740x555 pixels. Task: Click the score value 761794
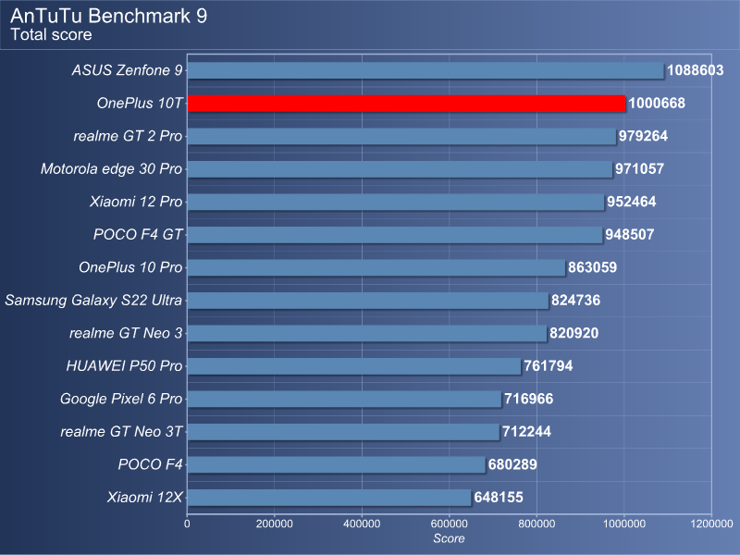[548, 366]
